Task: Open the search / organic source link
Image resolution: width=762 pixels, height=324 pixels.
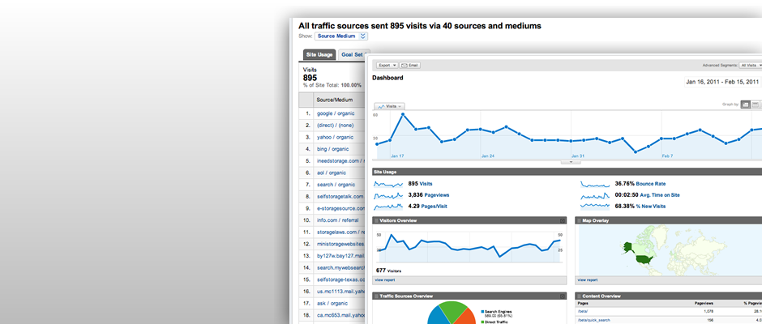Action: click(x=336, y=185)
